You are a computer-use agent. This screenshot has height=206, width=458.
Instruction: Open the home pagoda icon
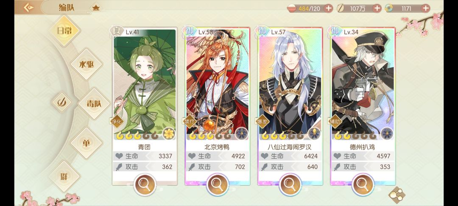[96, 8]
